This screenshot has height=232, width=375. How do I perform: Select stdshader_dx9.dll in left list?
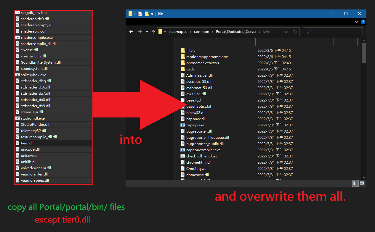(53, 106)
